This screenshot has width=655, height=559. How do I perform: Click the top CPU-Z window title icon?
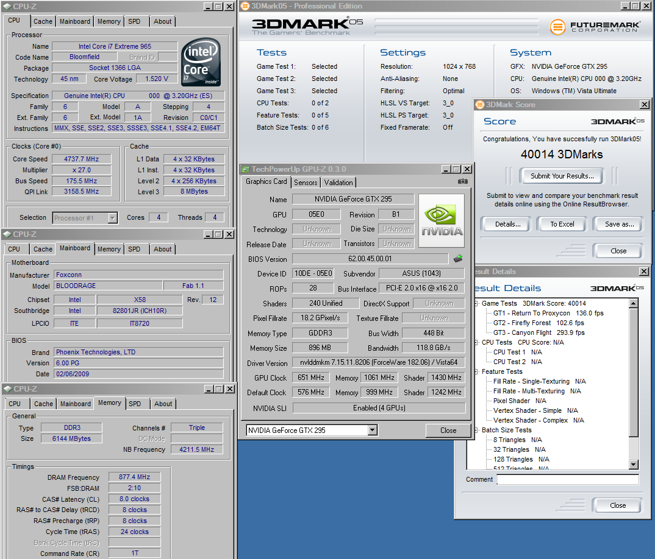pyautogui.click(x=7, y=7)
